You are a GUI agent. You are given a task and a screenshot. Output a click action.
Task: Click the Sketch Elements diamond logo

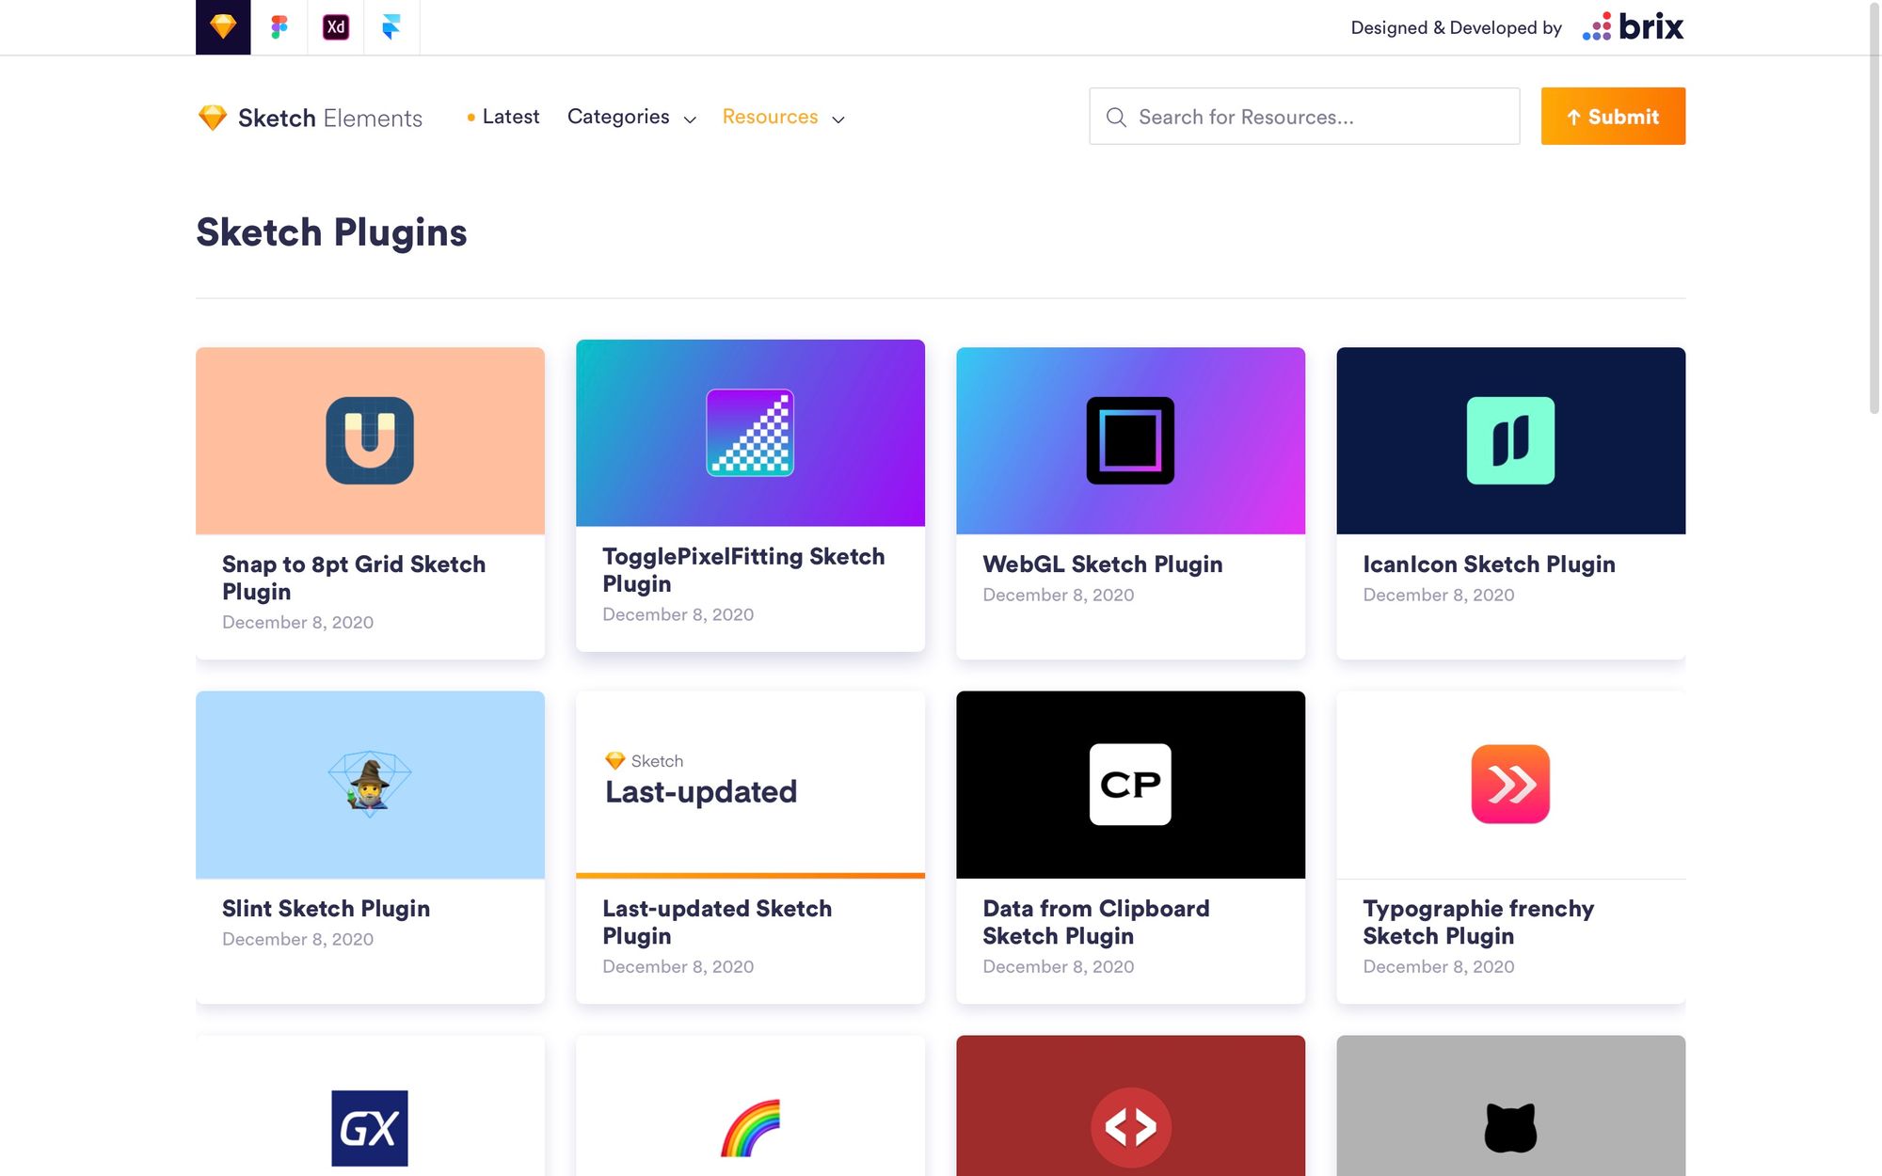tap(213, 118)
